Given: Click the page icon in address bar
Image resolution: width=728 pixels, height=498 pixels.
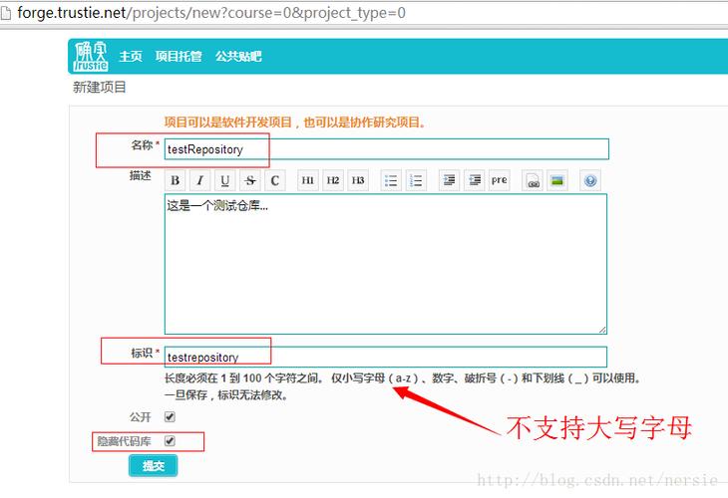Looking at the screenshot, I should (x=6, y=13).
